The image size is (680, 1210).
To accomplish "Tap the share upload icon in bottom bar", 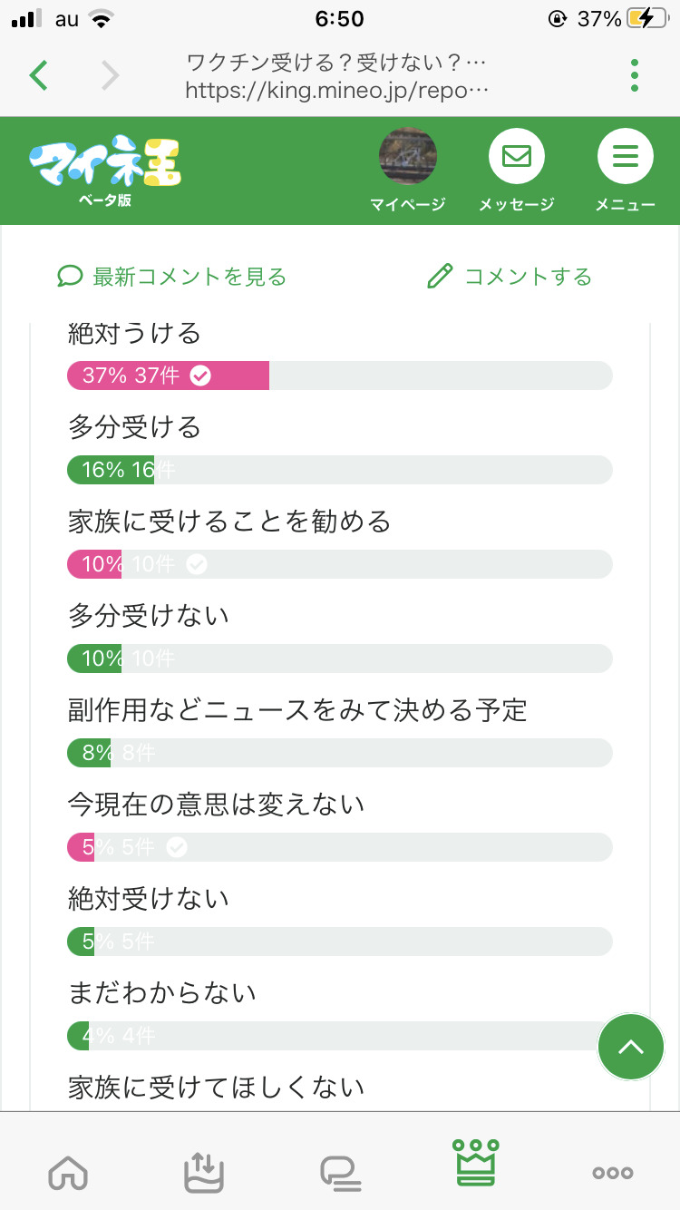I will pyautogui.click(x=203, y=1171).
